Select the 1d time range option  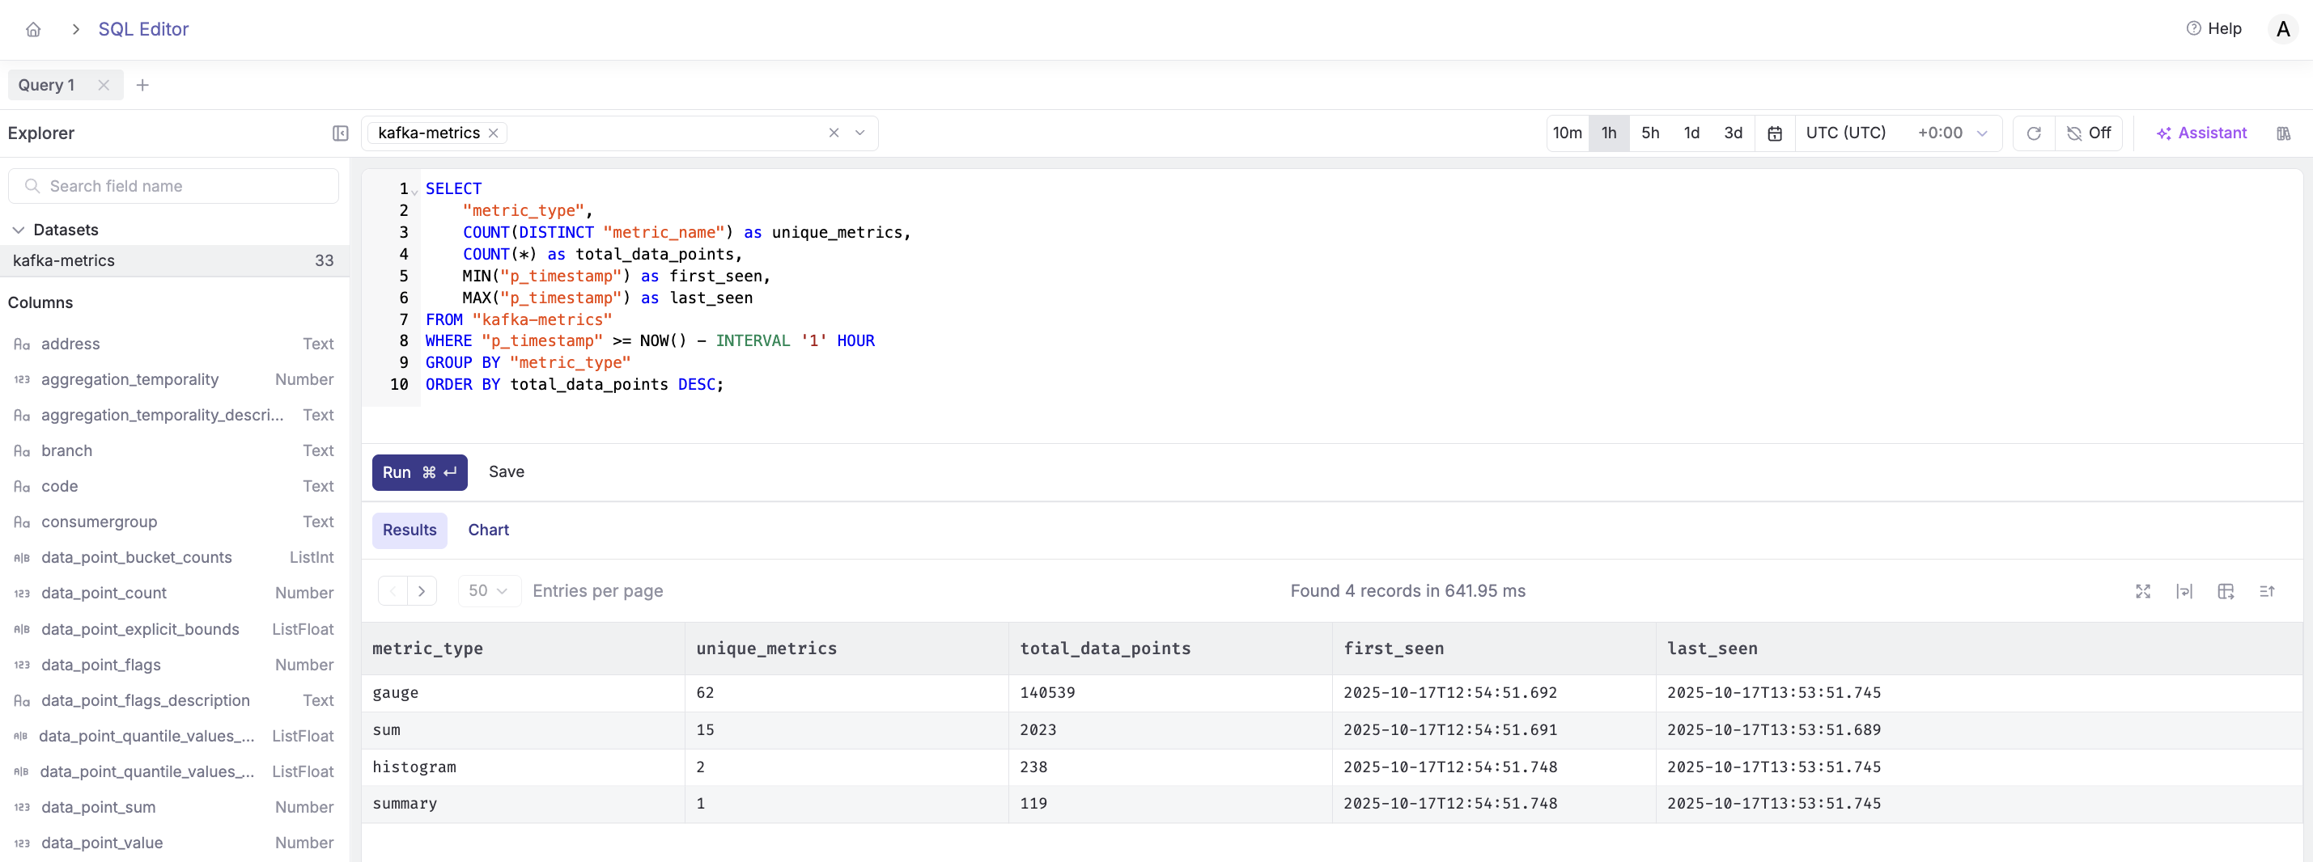click(x=1691, y=133)
